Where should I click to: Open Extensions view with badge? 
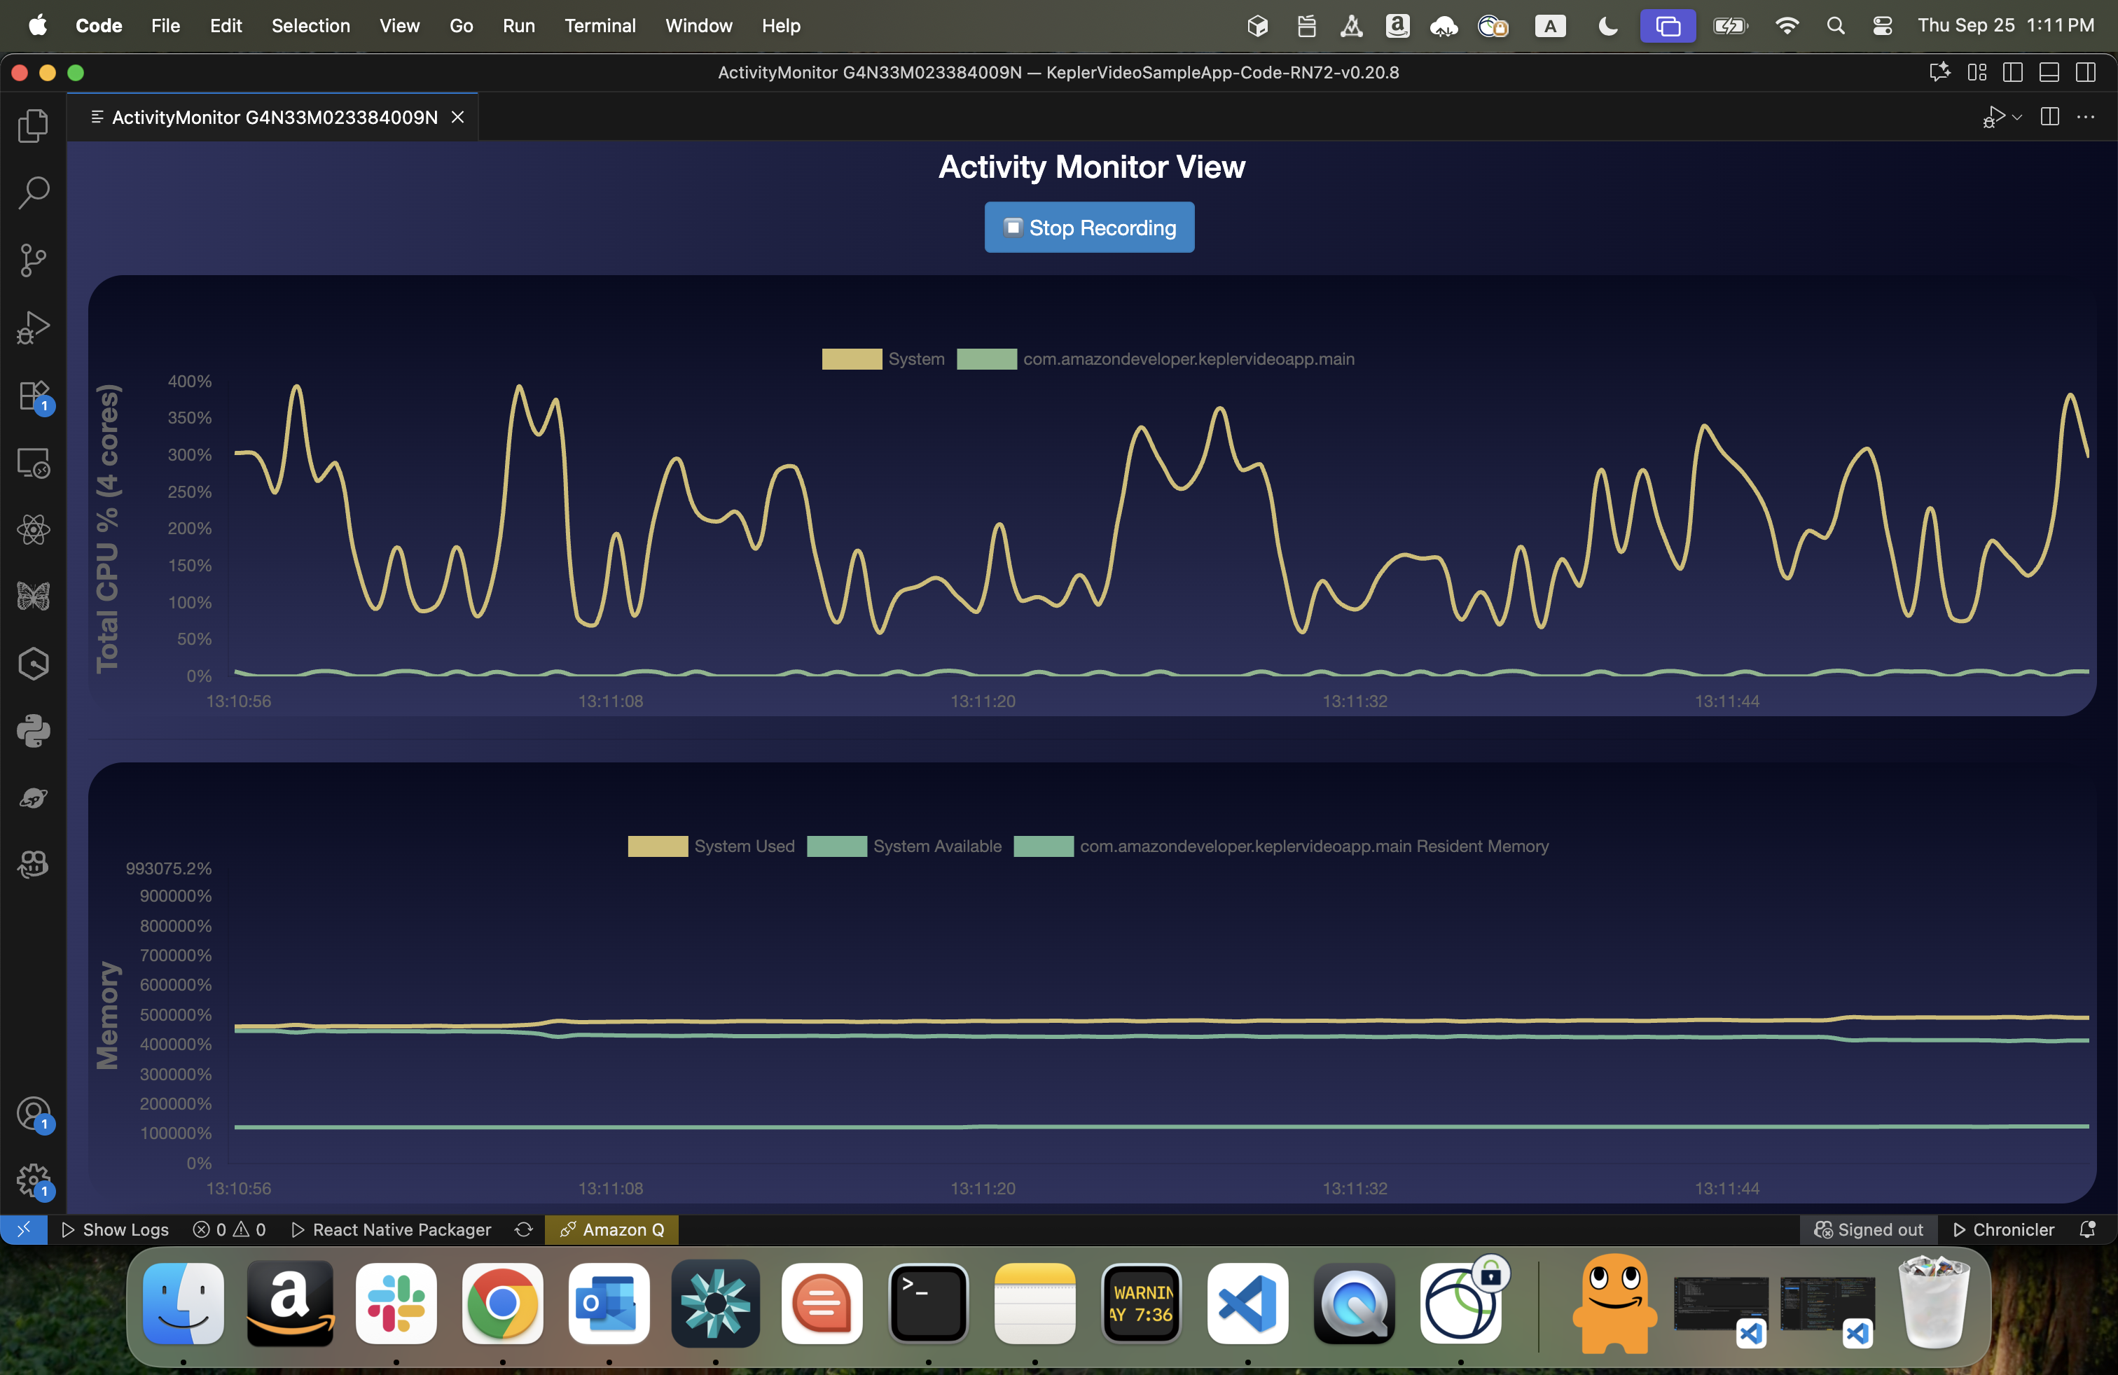[x=33, y=395]
